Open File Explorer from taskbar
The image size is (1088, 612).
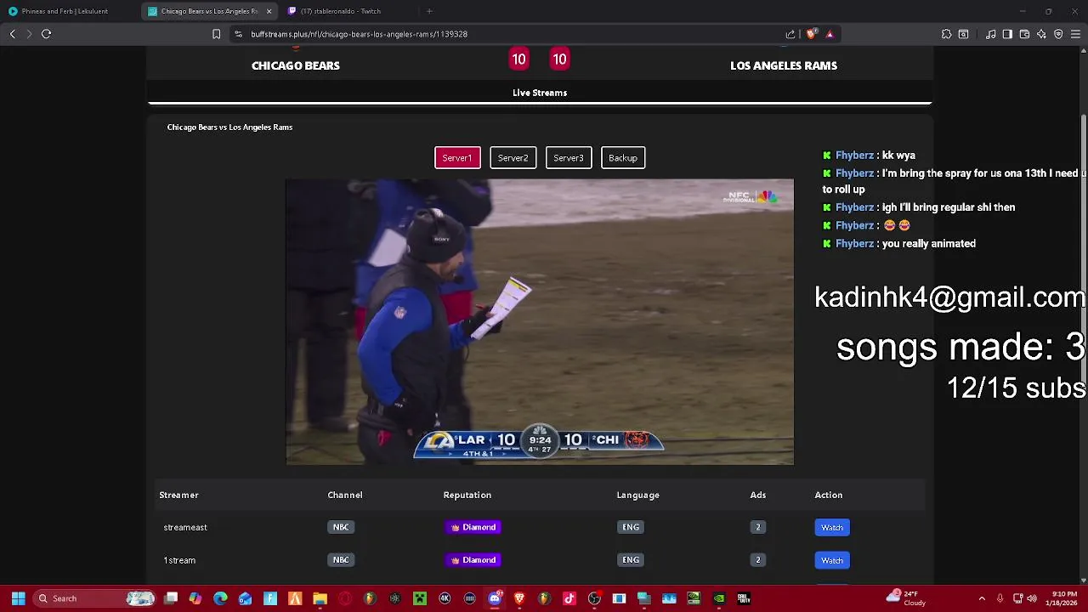320,598
